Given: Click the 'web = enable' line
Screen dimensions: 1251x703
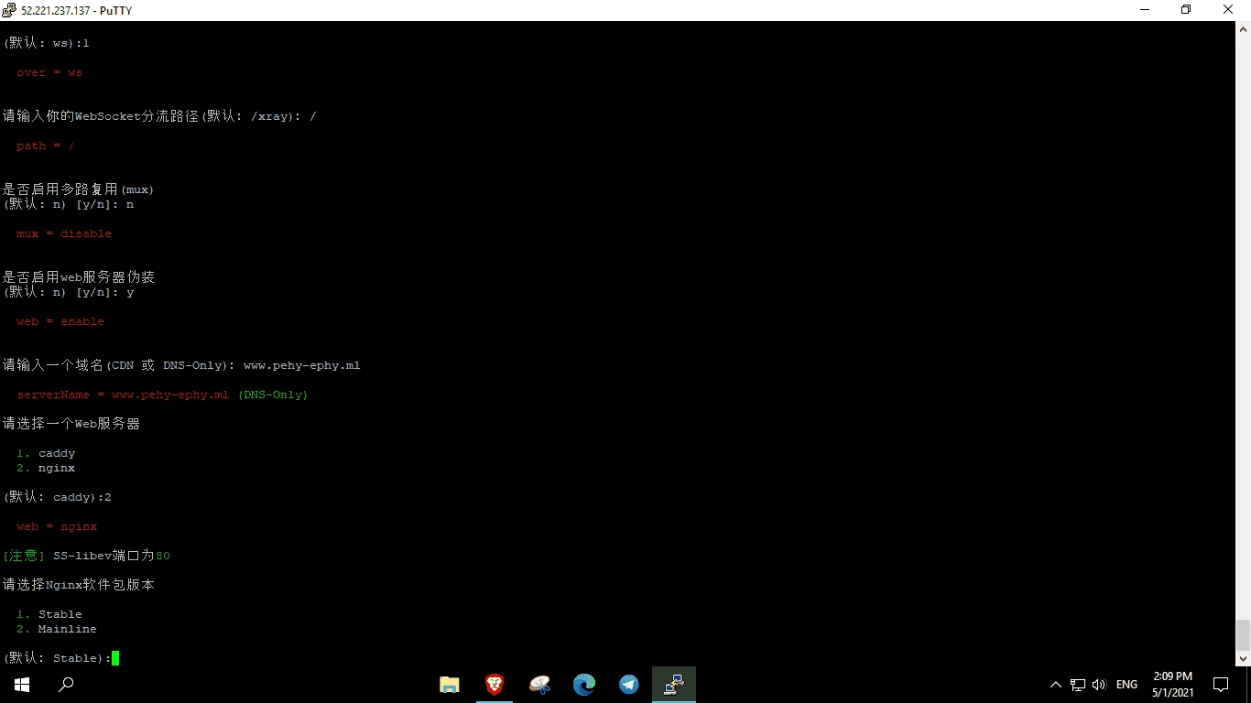Looking at the screenshot, I should click(x=60, y=321).
